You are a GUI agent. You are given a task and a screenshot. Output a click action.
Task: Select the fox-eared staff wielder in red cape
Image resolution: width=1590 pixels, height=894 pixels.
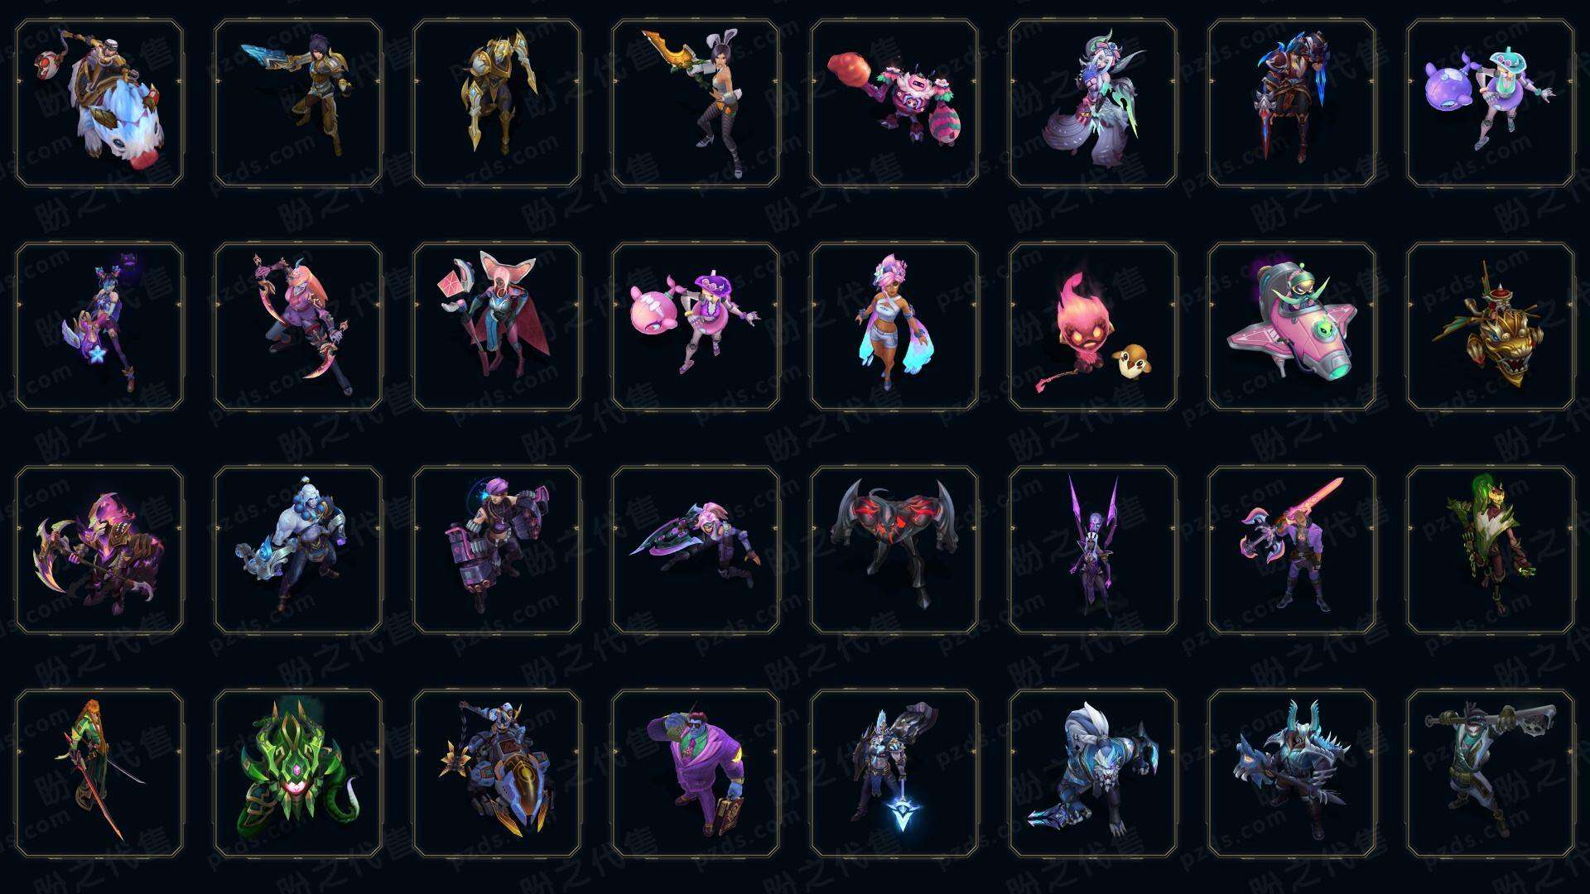click(497, 327)
